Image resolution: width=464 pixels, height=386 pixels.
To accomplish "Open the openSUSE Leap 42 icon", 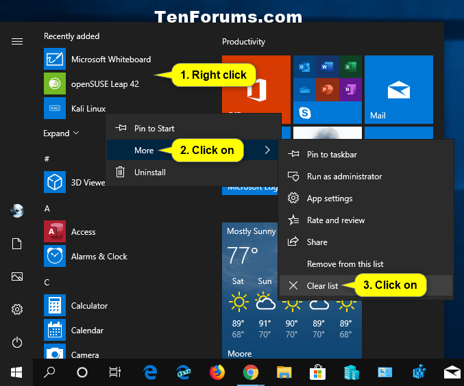I will (x=55, y=83).
